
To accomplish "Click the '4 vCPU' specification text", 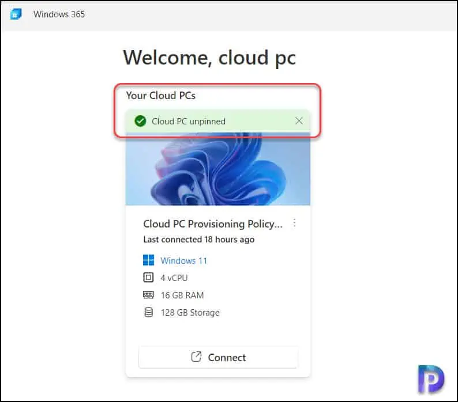I will coord(174,278).
